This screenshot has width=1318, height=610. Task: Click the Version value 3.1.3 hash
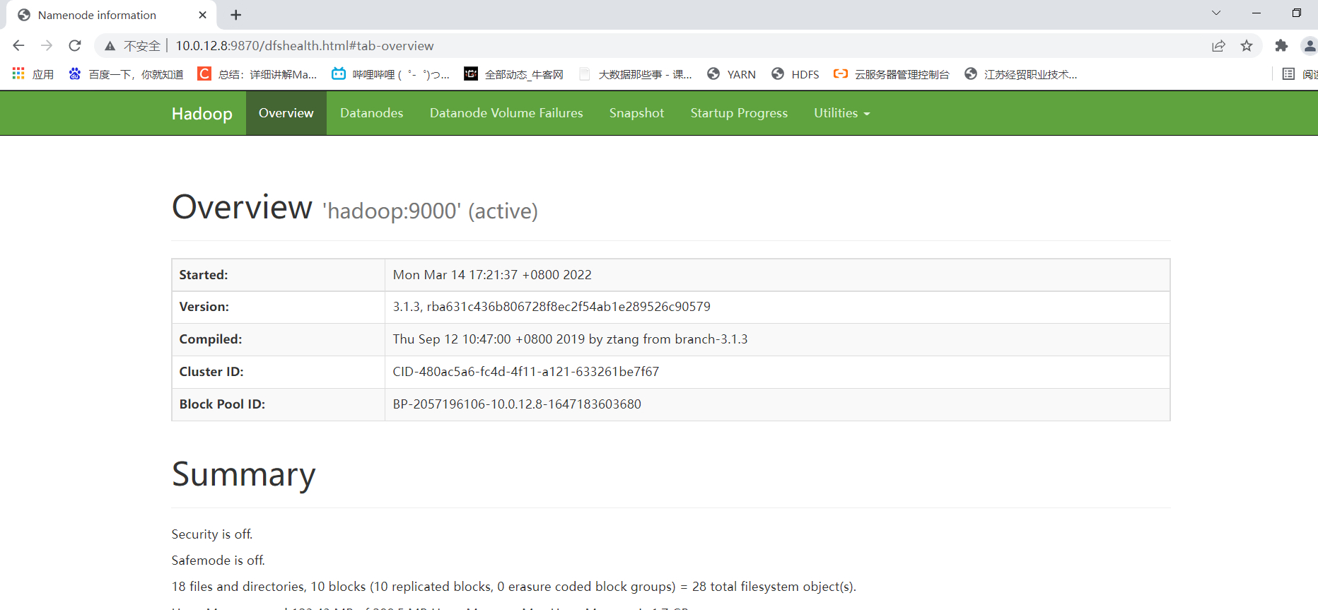coord(552,307)
